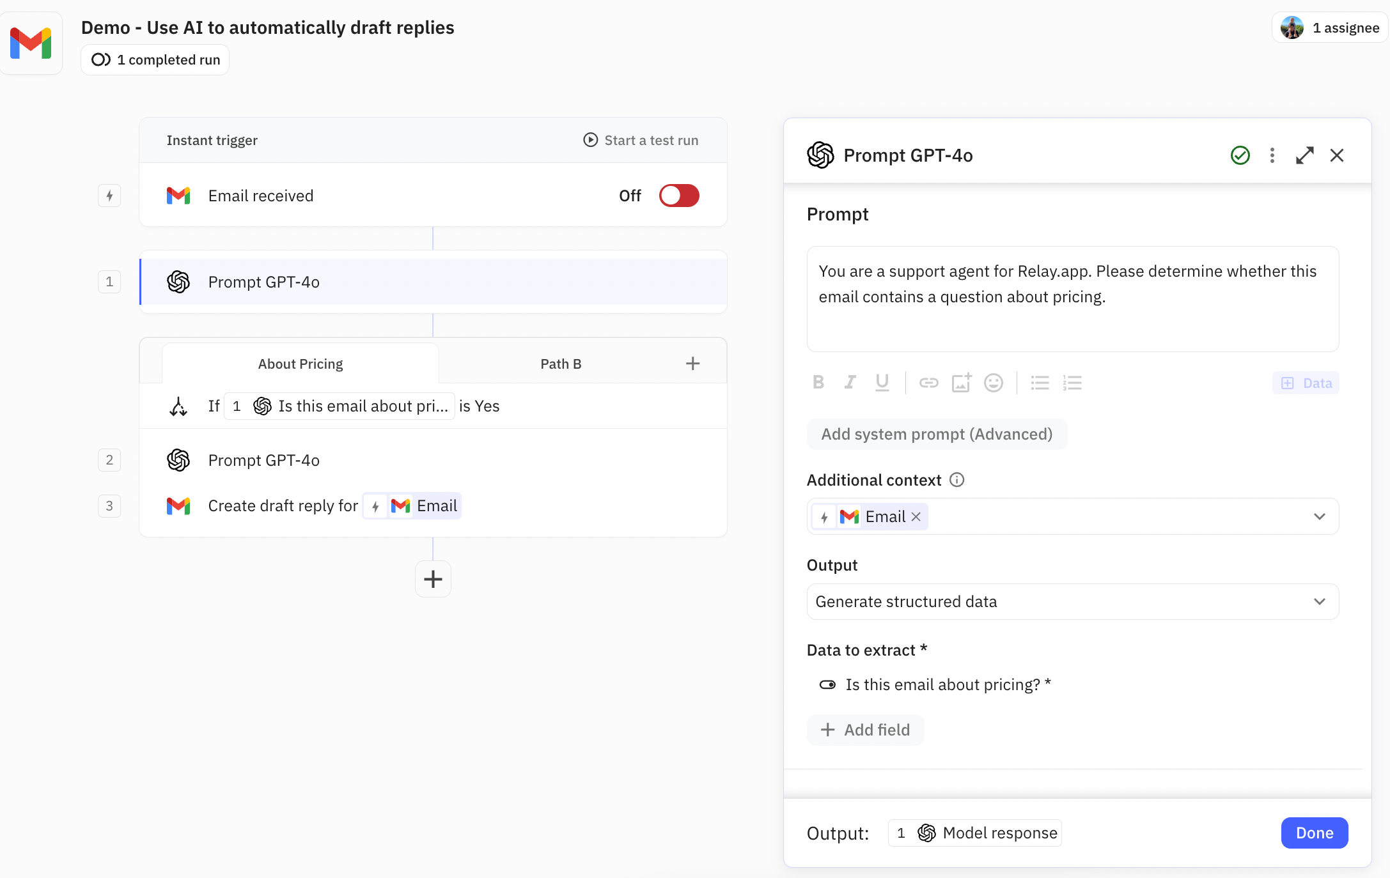This screenshot has height=878, width=1390.
Task: Click the toggle-type icon beside pricing field
Action: pos(827,684)
